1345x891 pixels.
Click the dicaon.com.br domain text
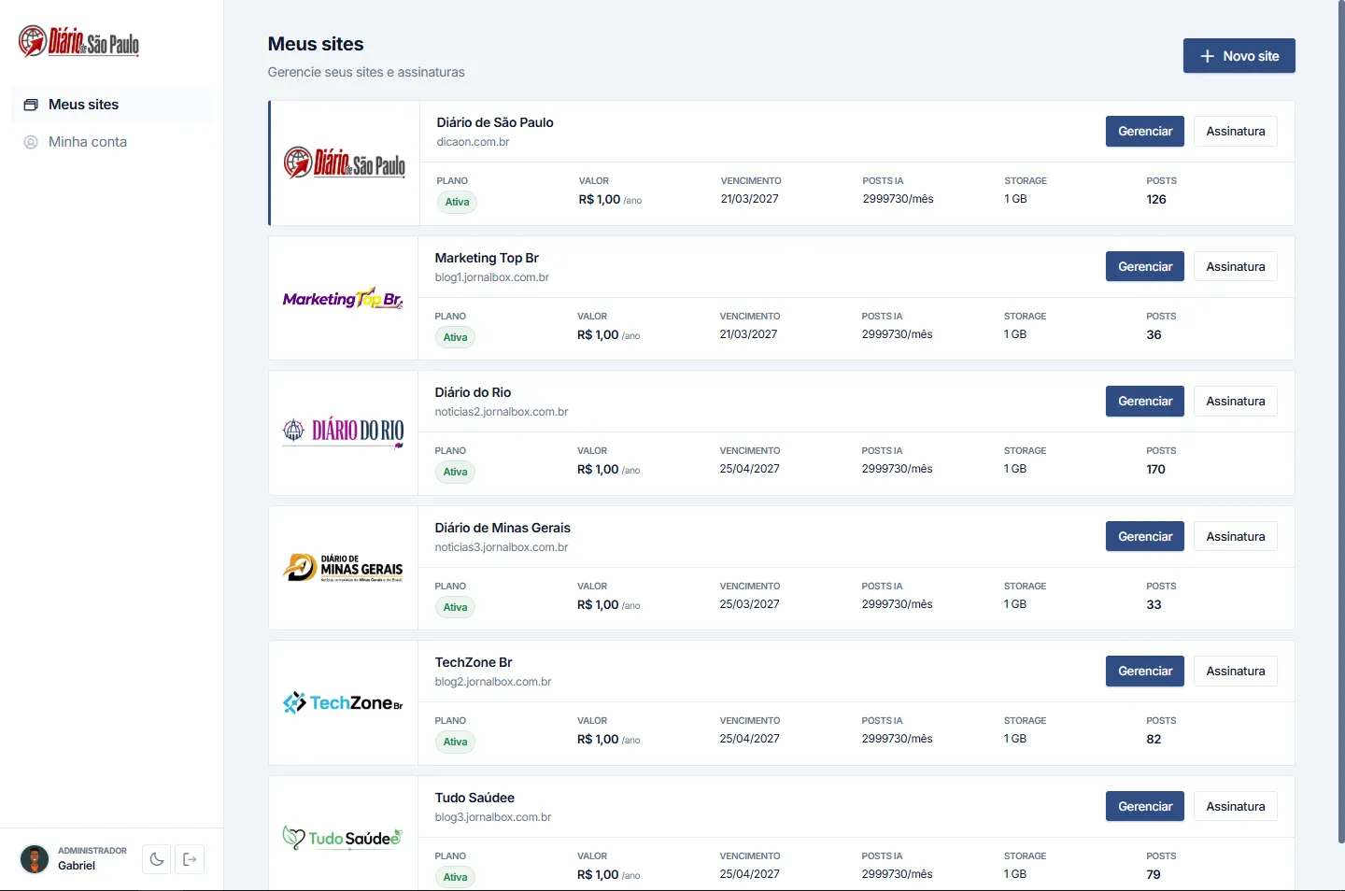pos(473,142)
